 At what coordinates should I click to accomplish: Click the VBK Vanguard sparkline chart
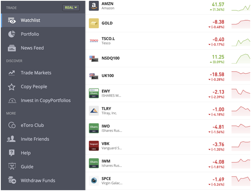point(241,146)
